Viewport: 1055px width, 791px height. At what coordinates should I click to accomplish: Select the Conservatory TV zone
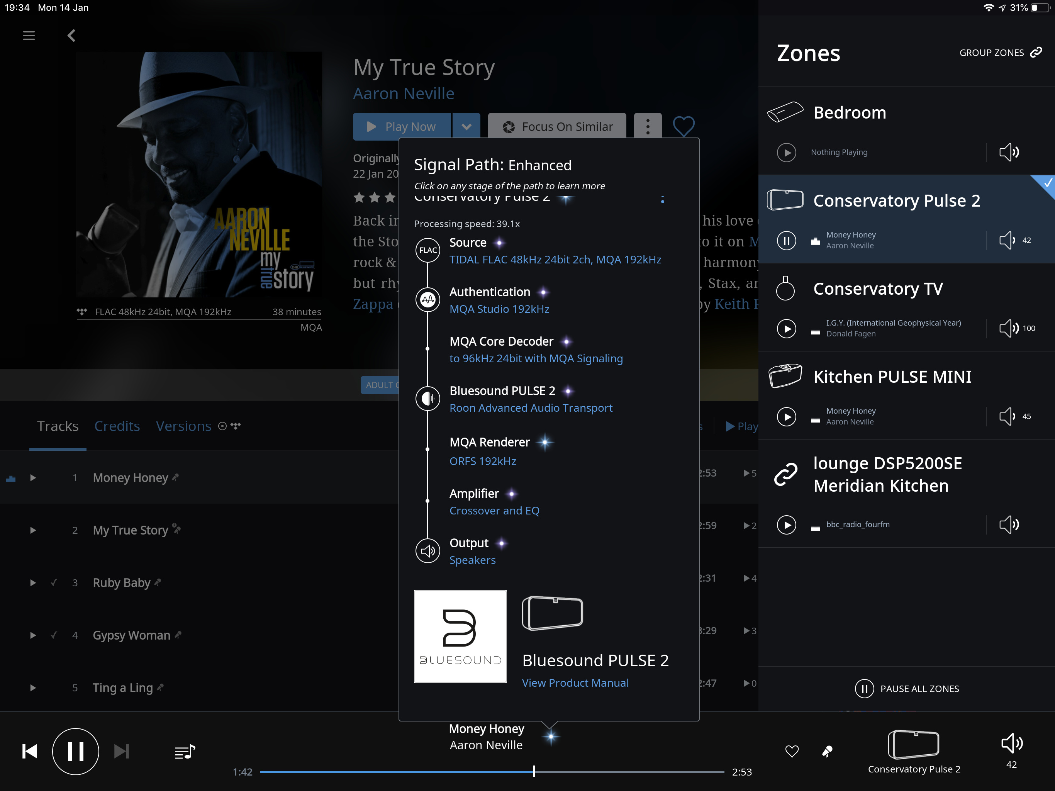tap(906, 307)
